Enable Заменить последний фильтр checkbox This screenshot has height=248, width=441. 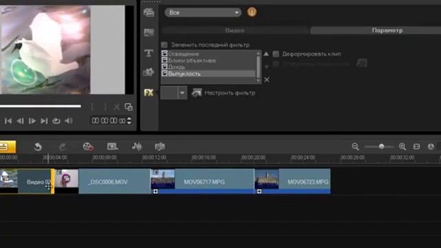point(164,45)
